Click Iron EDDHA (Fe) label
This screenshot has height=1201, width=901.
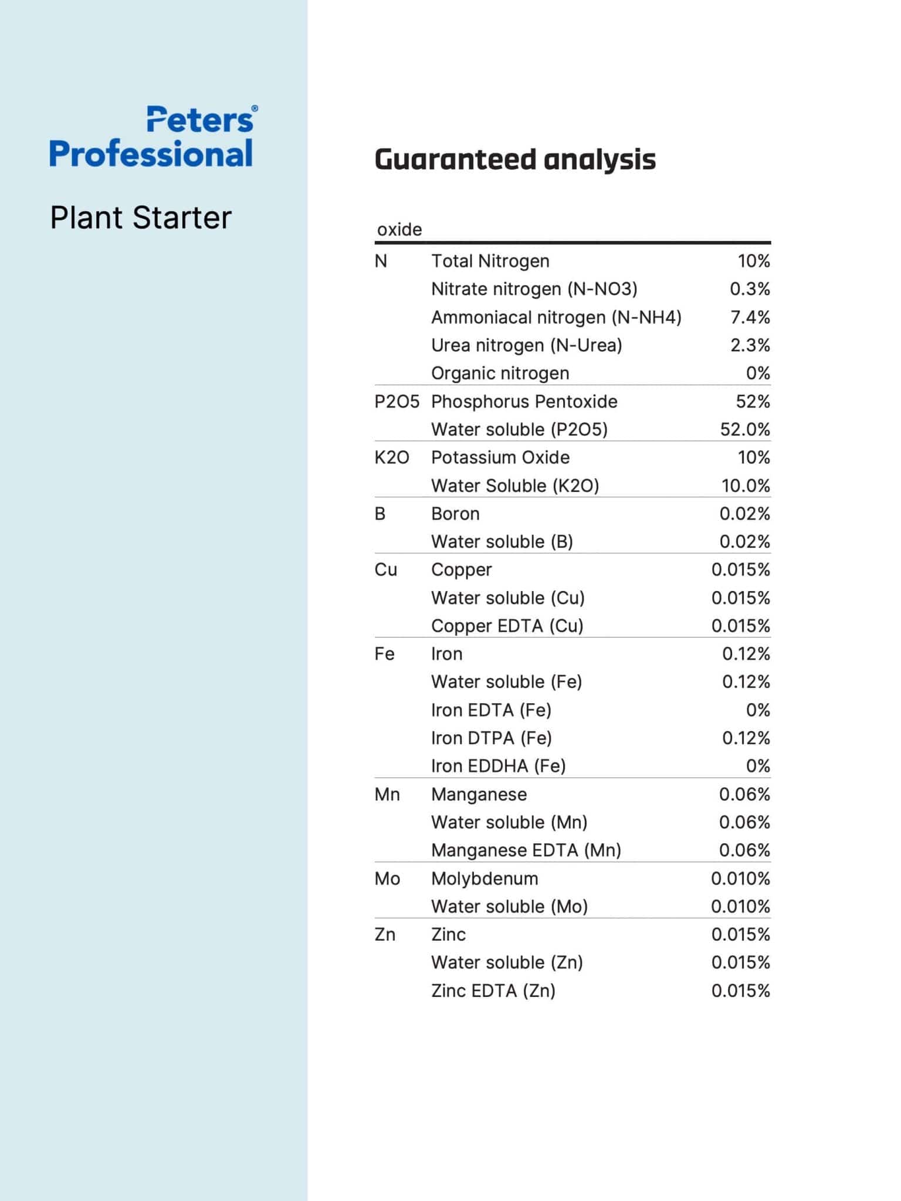pos(499,766)
